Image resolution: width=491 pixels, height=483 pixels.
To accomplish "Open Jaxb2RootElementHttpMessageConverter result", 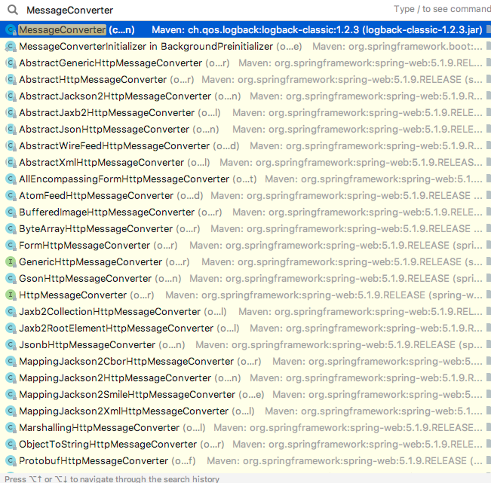I will coord(246,328).
